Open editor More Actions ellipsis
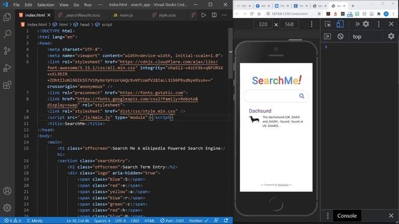 224,15
